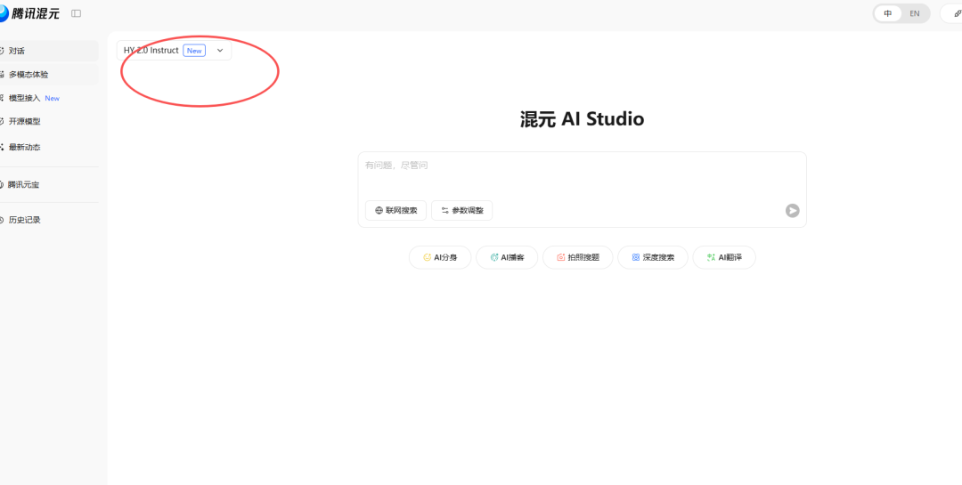Open the AI分身 shortcut
Image resolution: width=962 pixels, height=485 pixels.
click(x=440, y=257)
